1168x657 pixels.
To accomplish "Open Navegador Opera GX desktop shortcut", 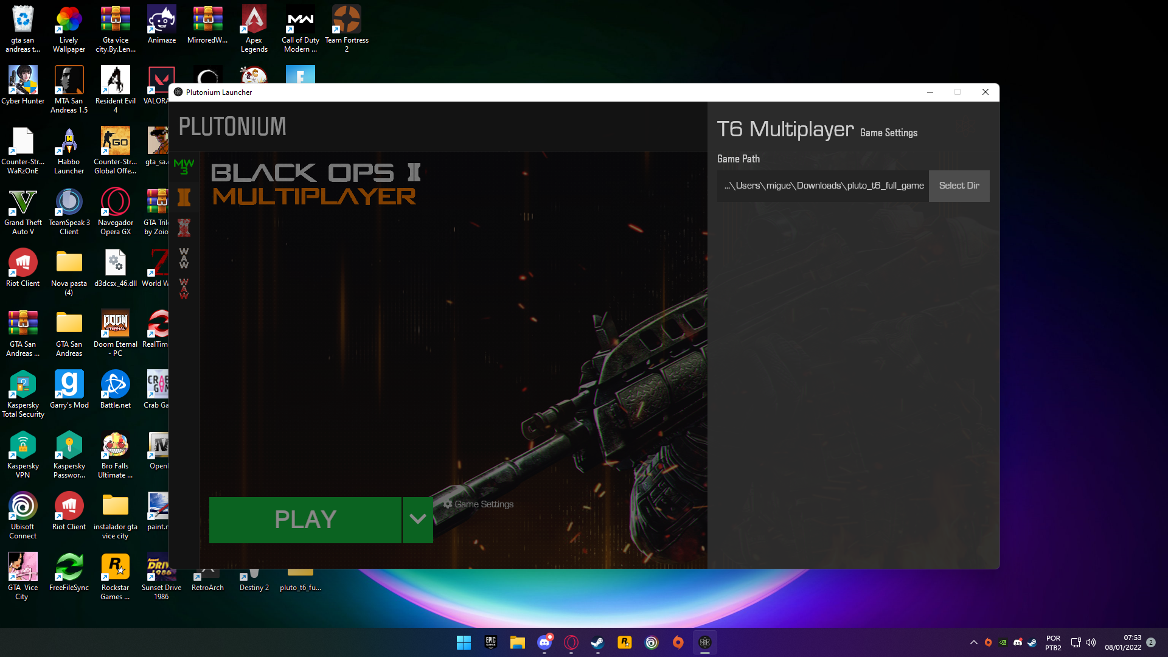I will pos(116,211).
